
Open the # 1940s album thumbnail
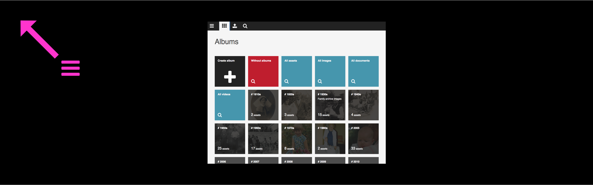(364, 105)
